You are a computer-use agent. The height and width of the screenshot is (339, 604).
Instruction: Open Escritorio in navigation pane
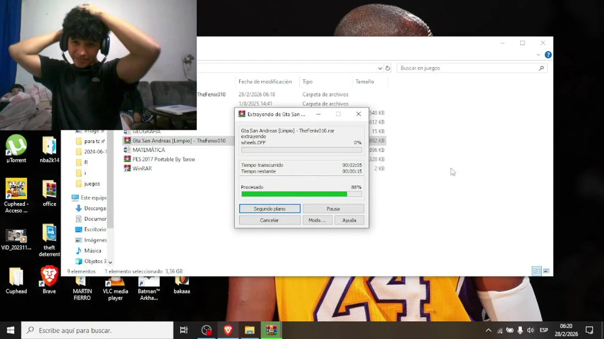[x=91, y=229]
